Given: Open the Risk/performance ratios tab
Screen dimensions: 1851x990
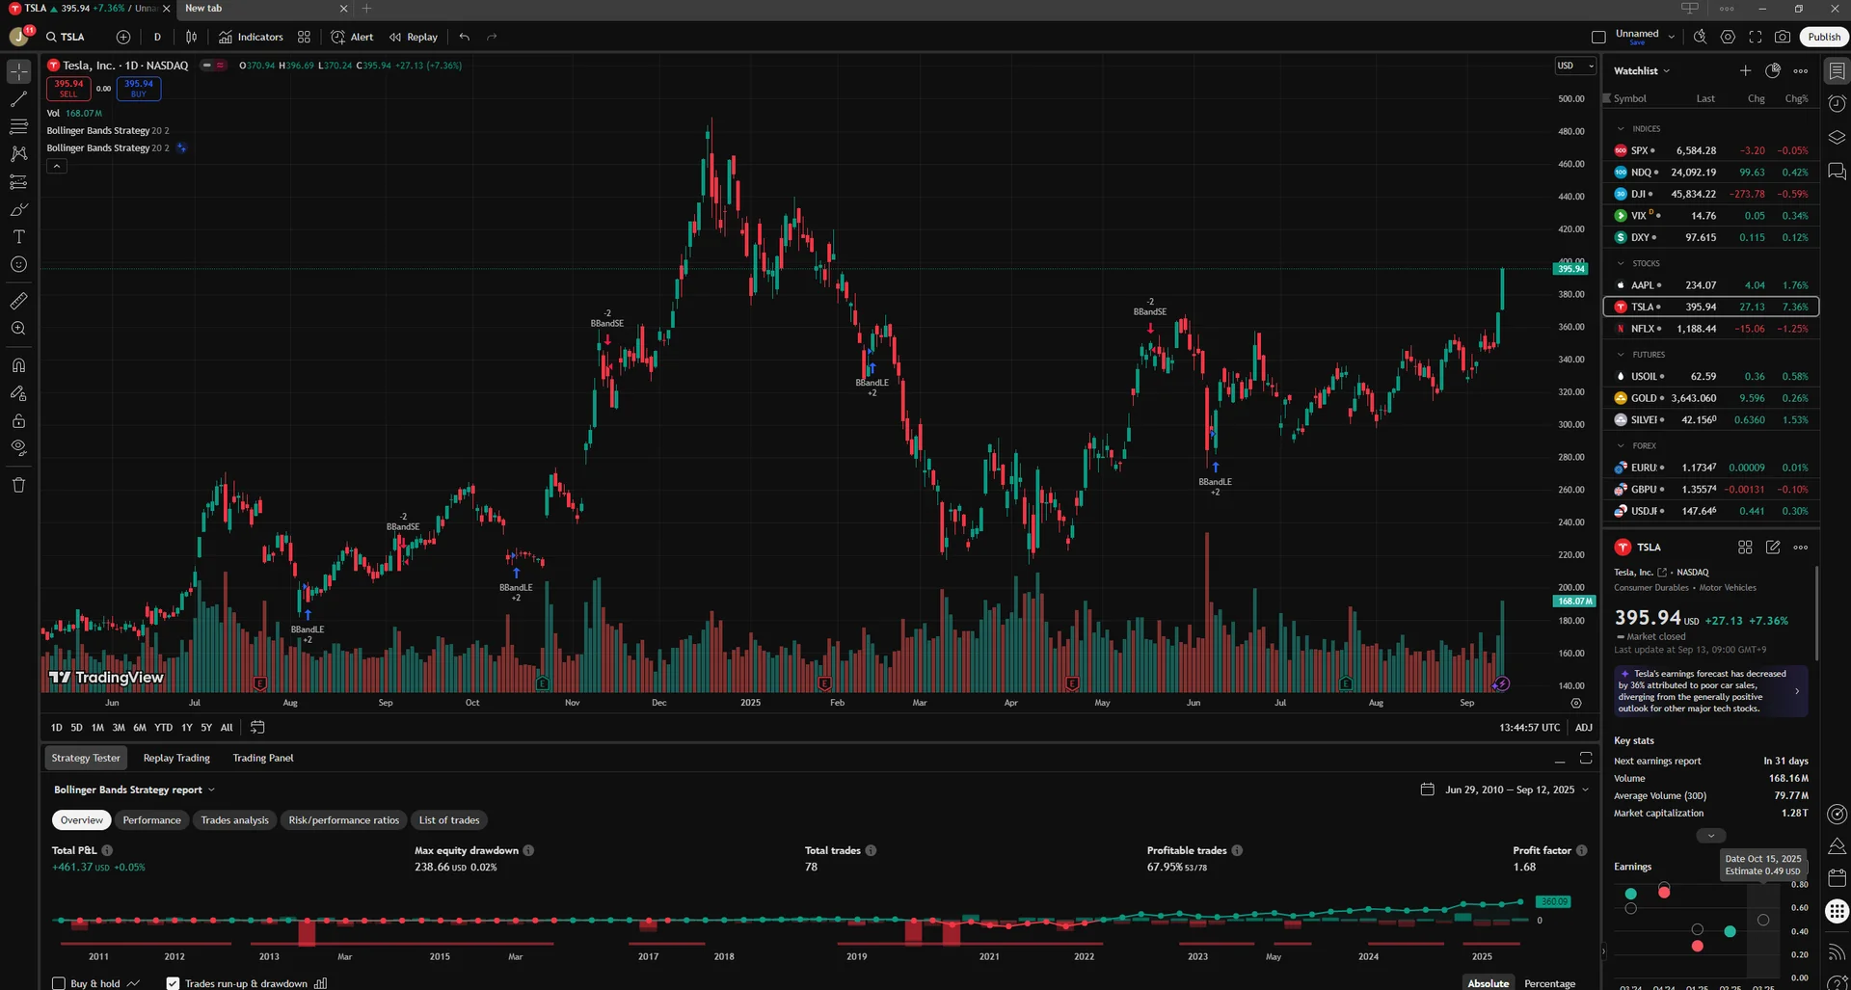Looking at the screenshot, I should [343, 820].
